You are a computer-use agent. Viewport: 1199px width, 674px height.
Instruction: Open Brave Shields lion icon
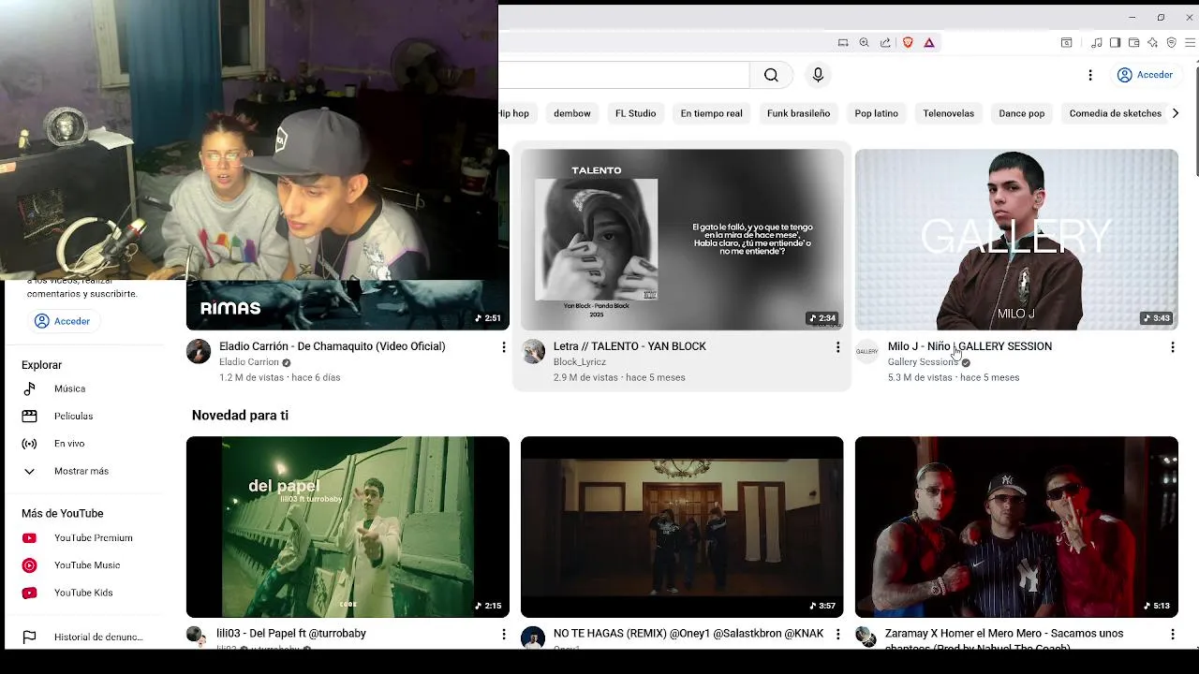[908, 42]
